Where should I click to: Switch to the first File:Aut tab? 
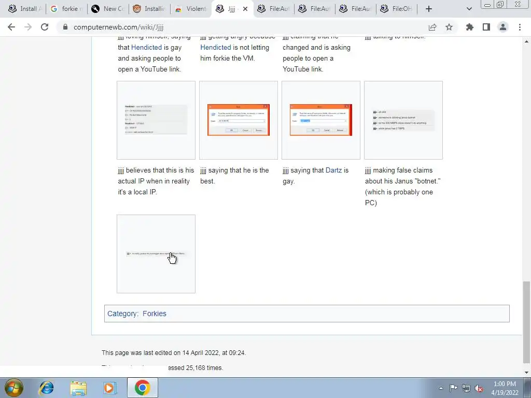point(273,9)
